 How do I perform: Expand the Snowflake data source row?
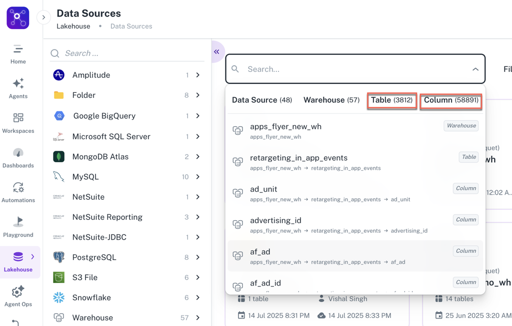pos(198,298)
